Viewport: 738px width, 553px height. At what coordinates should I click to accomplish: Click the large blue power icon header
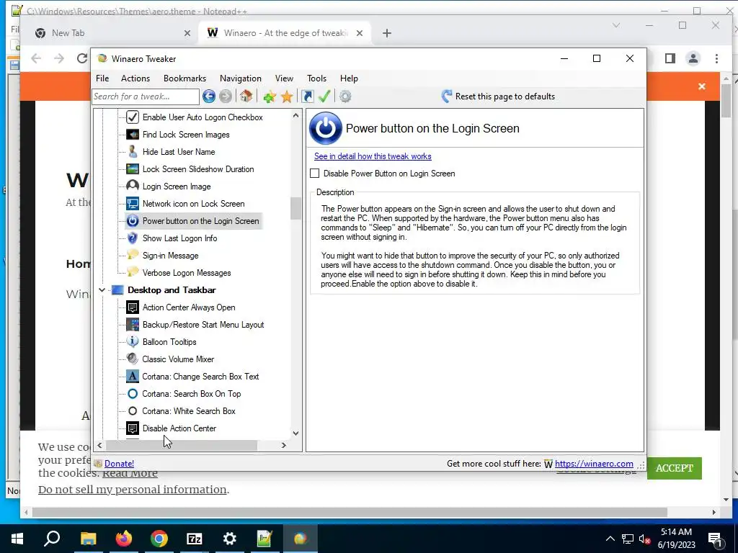point(325,128)
